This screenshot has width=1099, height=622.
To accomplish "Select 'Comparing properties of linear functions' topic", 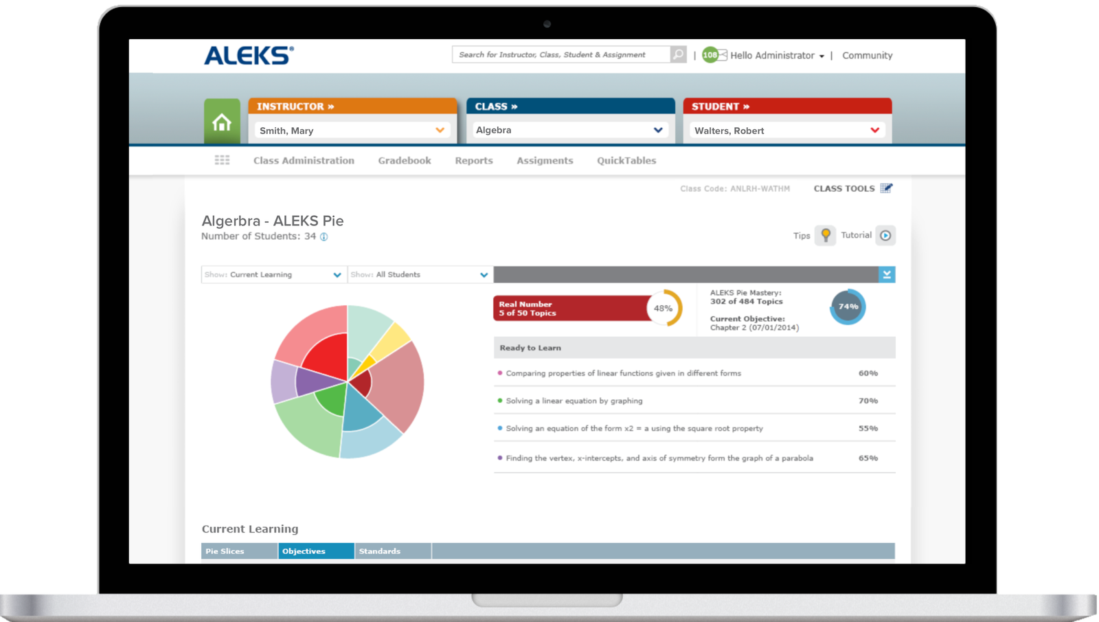I will click(x=624, y=373).
